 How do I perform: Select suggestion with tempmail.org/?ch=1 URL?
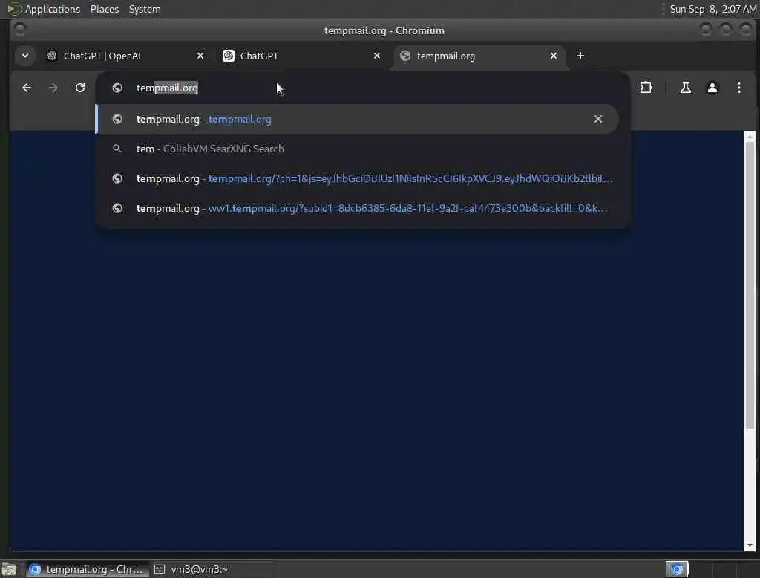click(357, 178)
